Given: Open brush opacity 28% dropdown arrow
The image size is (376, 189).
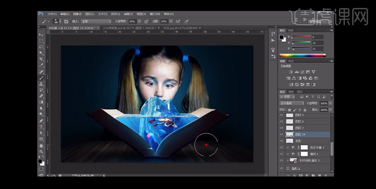Looking at the screenshot, I should tap(139, 22).
